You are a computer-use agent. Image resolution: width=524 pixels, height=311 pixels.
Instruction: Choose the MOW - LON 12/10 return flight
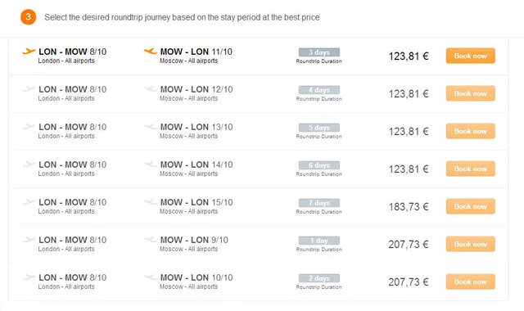[196, 93]
